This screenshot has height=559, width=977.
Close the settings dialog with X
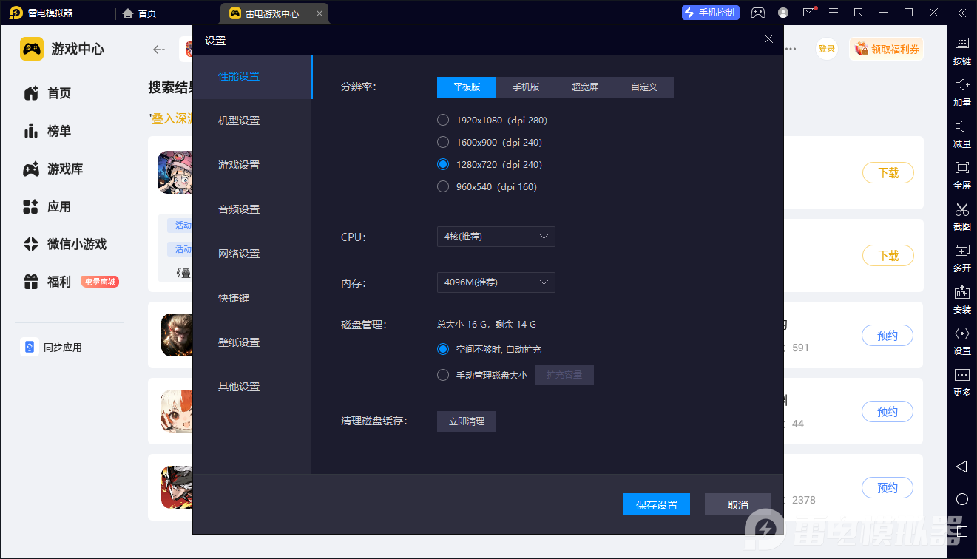click(768, 39)
